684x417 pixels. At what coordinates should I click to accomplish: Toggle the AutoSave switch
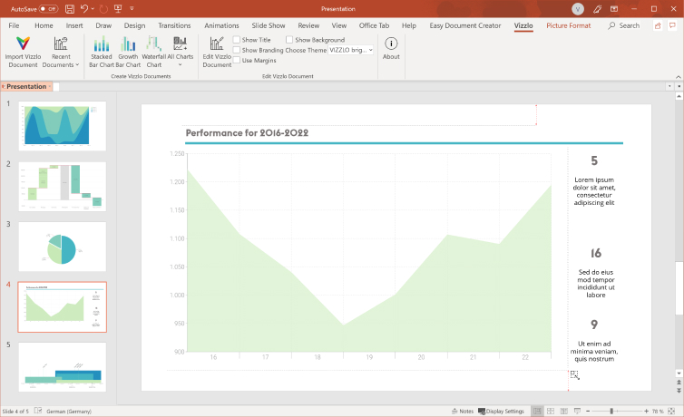coord(48,9)
